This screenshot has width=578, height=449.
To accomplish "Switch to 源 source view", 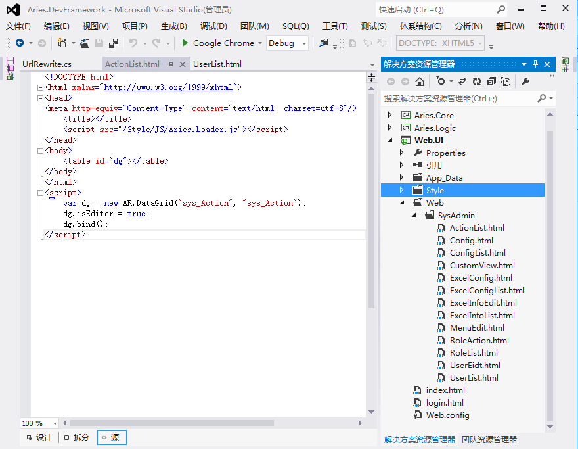I will [112, 438].
